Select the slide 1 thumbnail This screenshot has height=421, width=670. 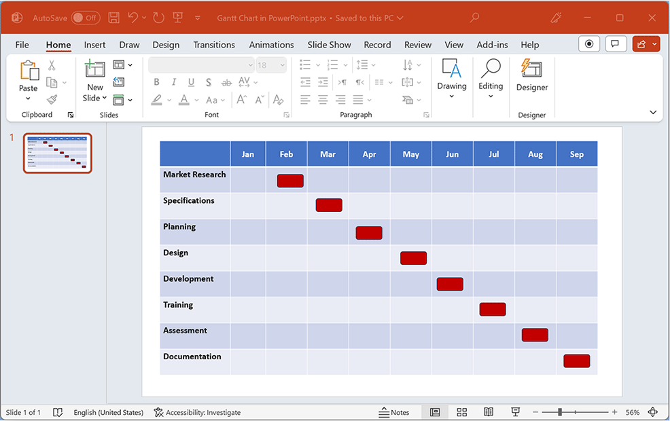click(x=58, y=153)
